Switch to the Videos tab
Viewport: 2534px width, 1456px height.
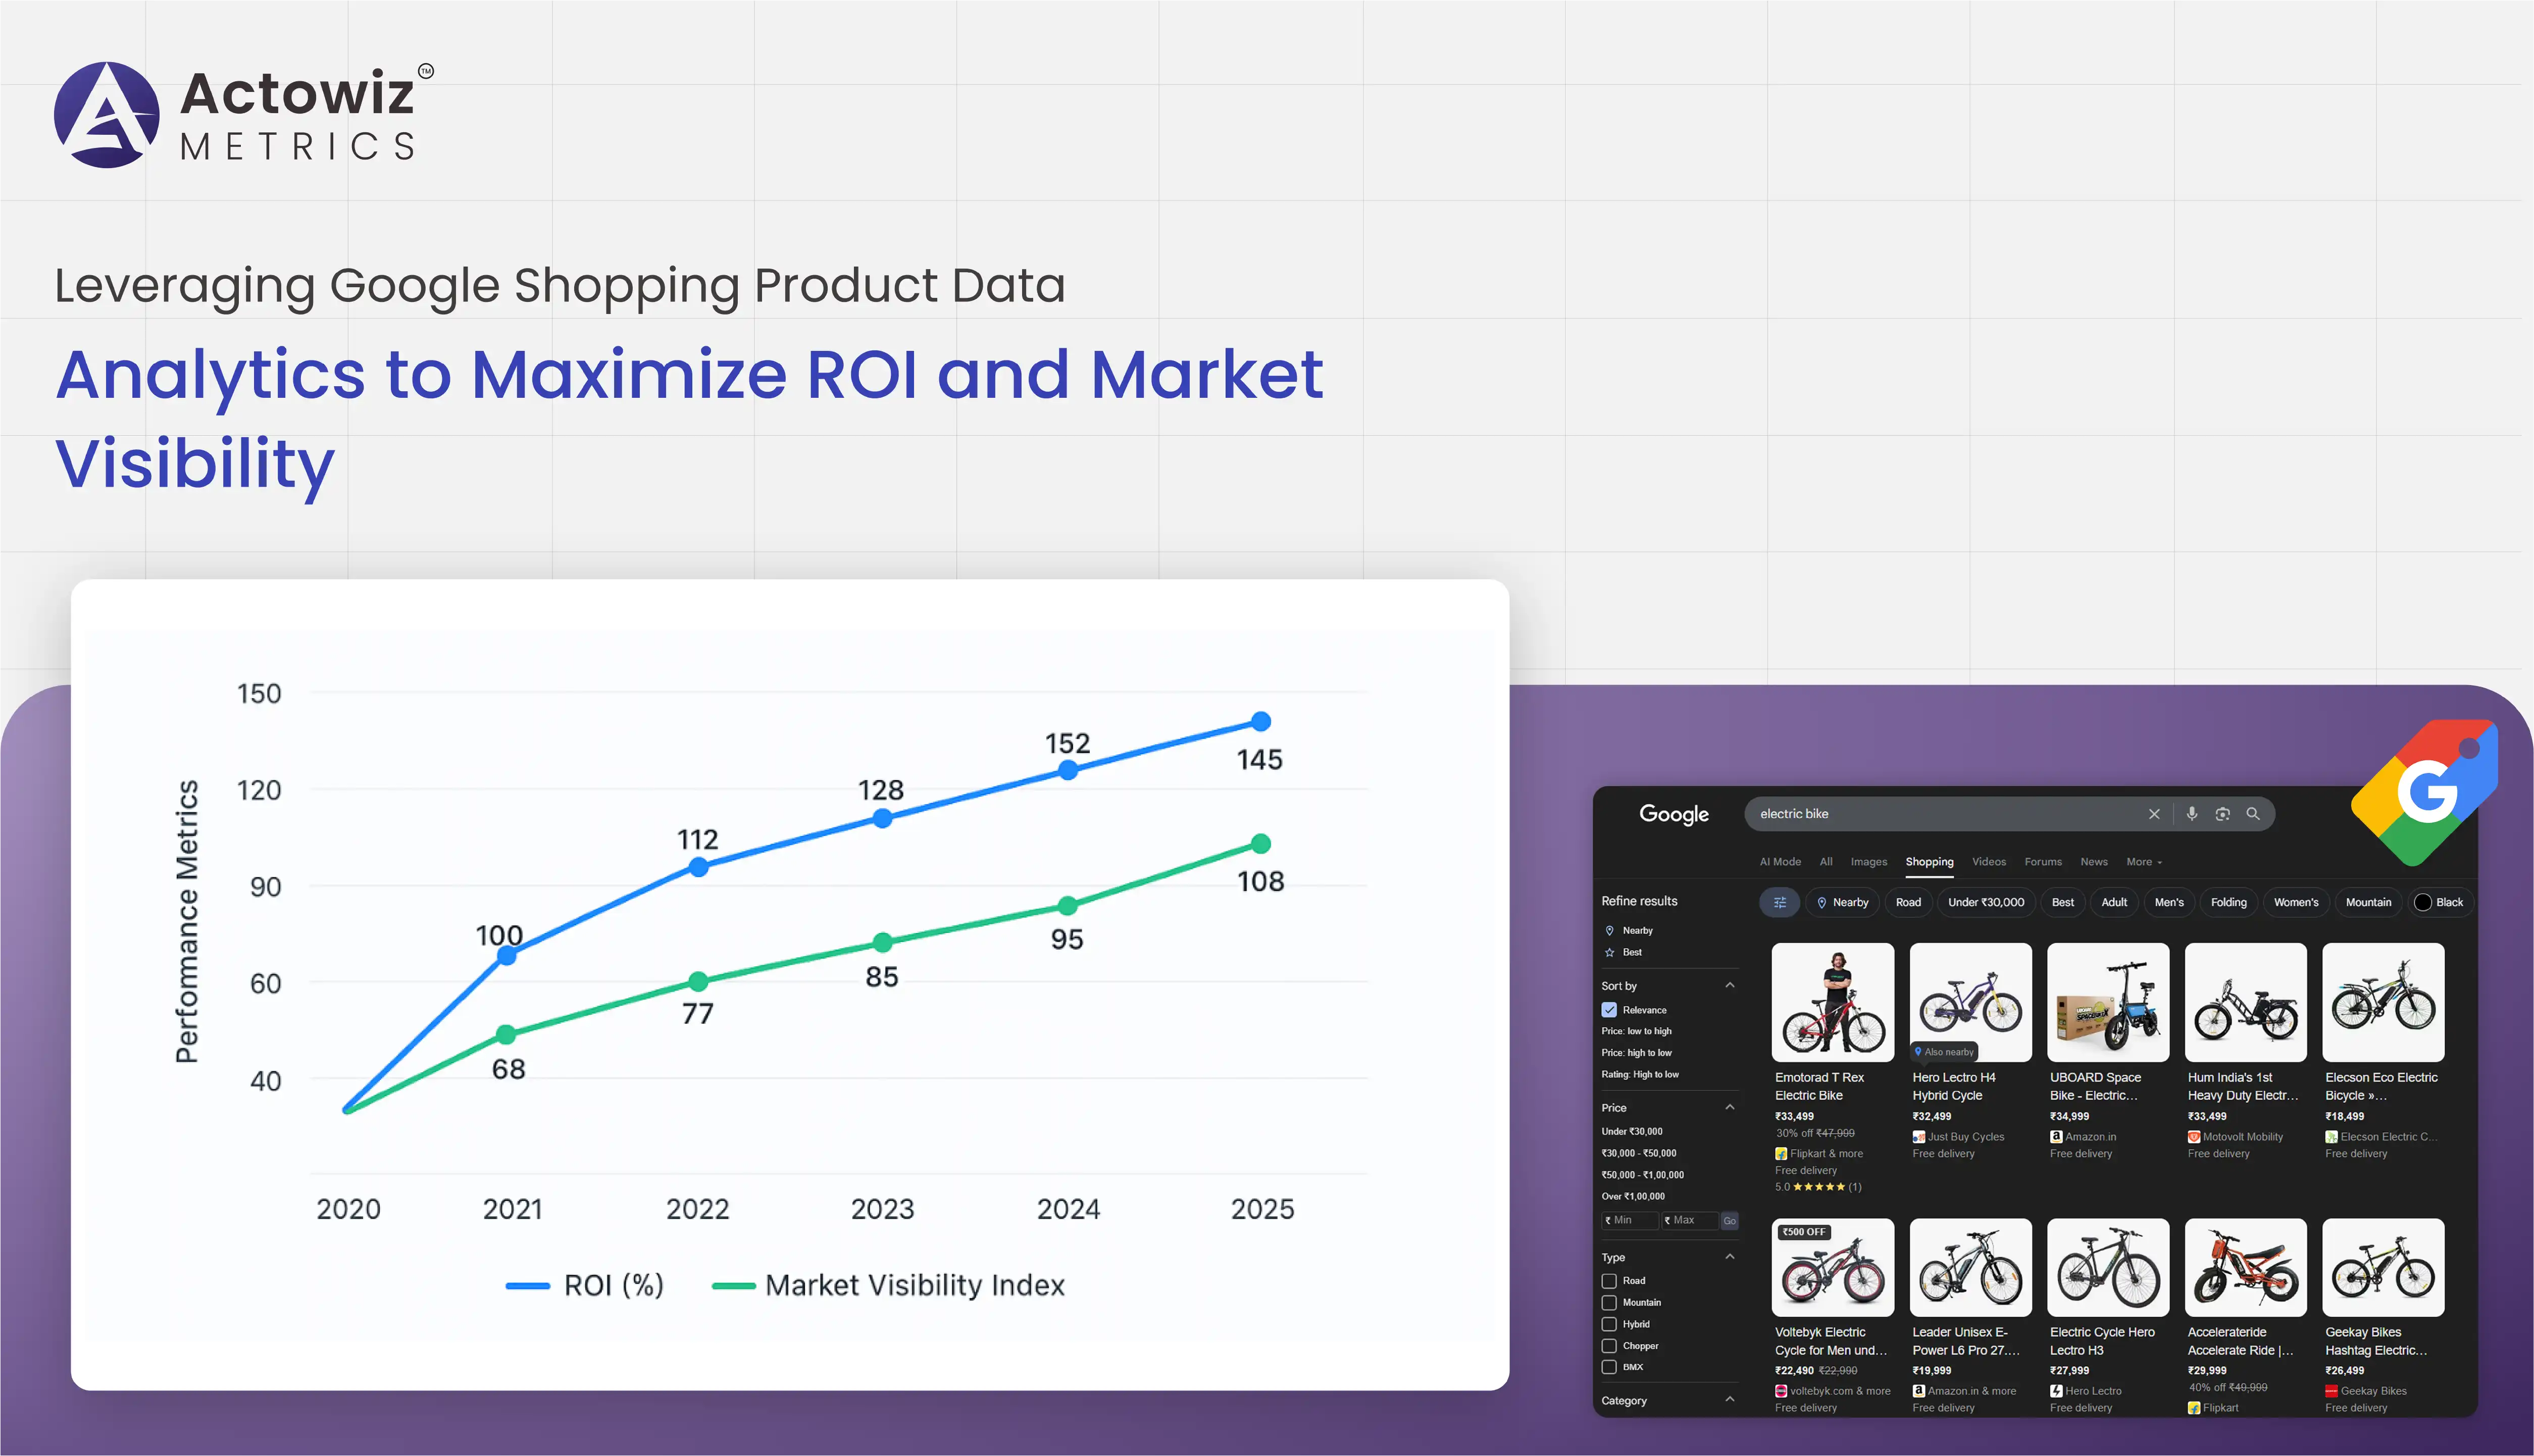tap(1988, 862)
